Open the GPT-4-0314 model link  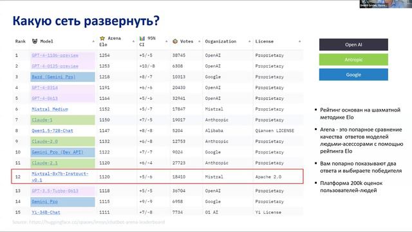click(44, 88)
